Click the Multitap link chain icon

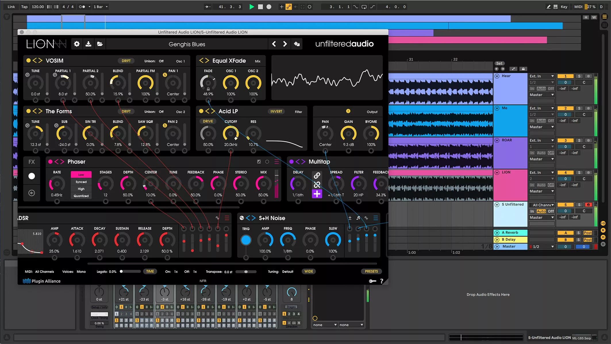[317, 175]
